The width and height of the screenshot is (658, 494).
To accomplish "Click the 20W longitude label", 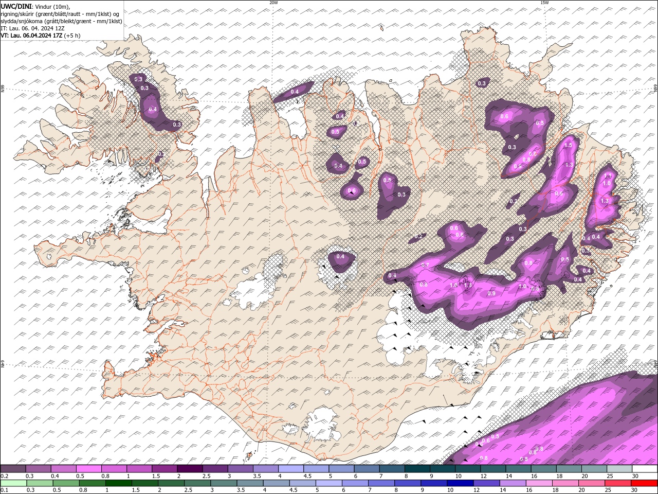I will (273, 3).
